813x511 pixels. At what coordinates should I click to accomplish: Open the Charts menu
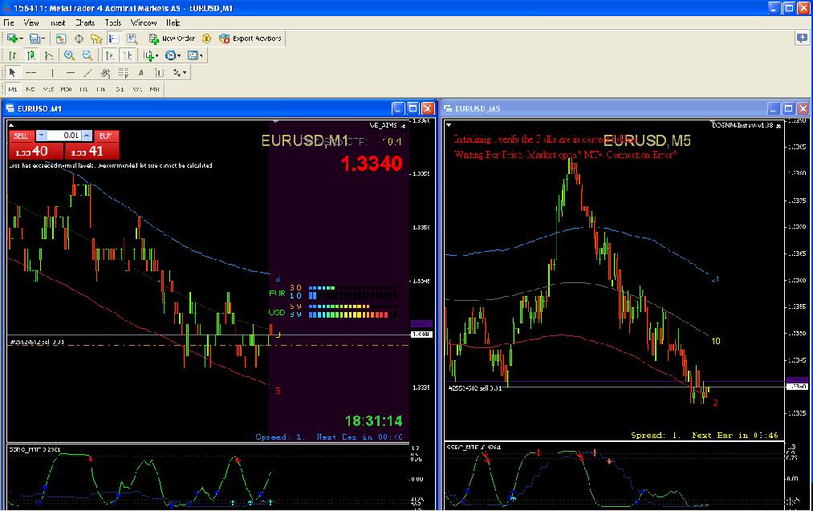click(85, 22)
